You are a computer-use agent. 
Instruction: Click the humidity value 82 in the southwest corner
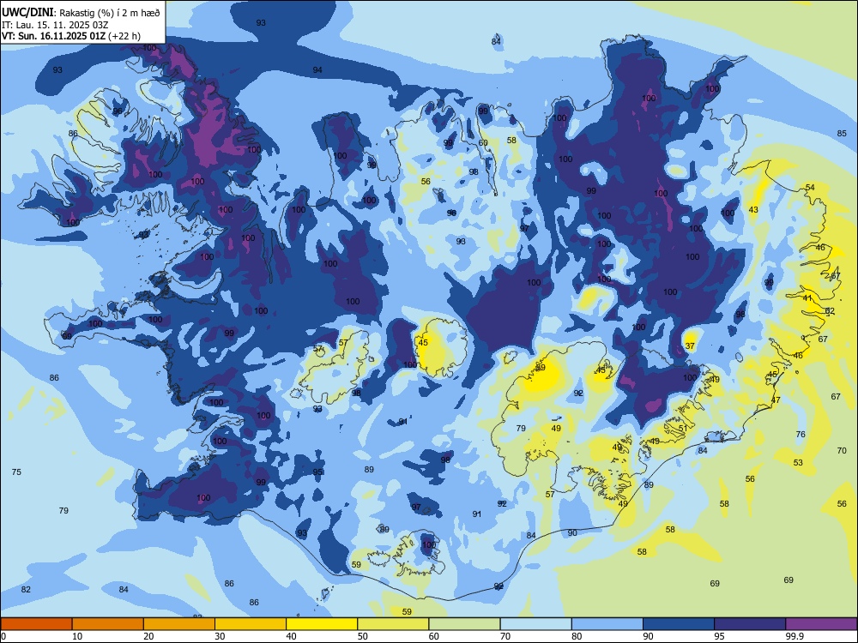26,590
